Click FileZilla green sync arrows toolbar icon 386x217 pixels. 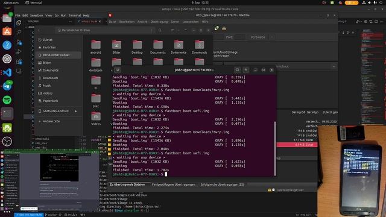click(x=217, y=28)
